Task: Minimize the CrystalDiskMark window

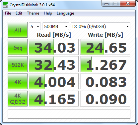Action: click(106, 4)
